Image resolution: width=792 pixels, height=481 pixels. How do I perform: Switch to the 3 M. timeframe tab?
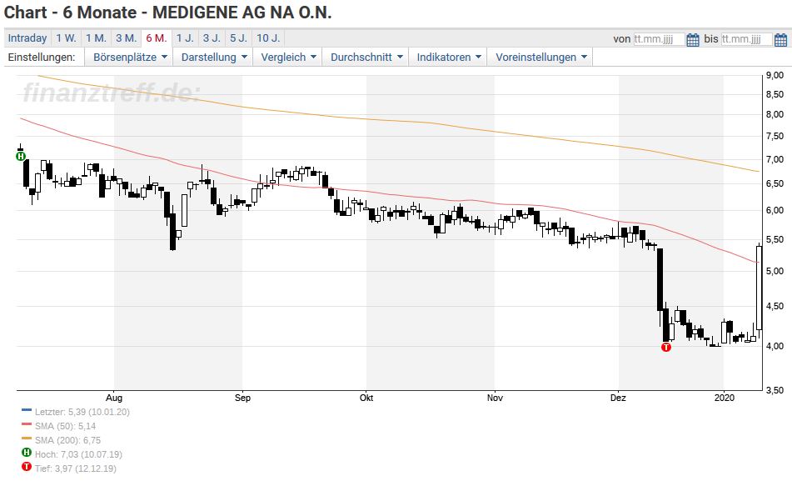127,38
